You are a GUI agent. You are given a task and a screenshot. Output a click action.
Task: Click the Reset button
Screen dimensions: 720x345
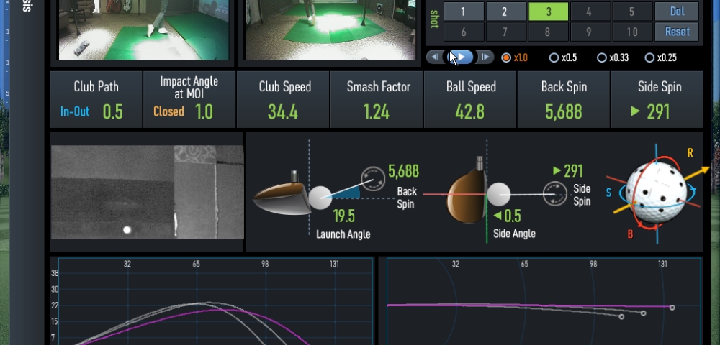676,32
